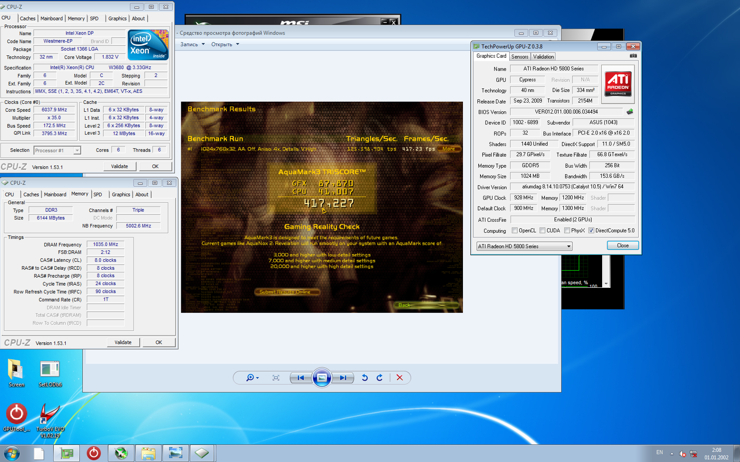Toggle the CUDA checkbox in GPU-Z
This screenshot has height=462, width=740.
[542, 231]
